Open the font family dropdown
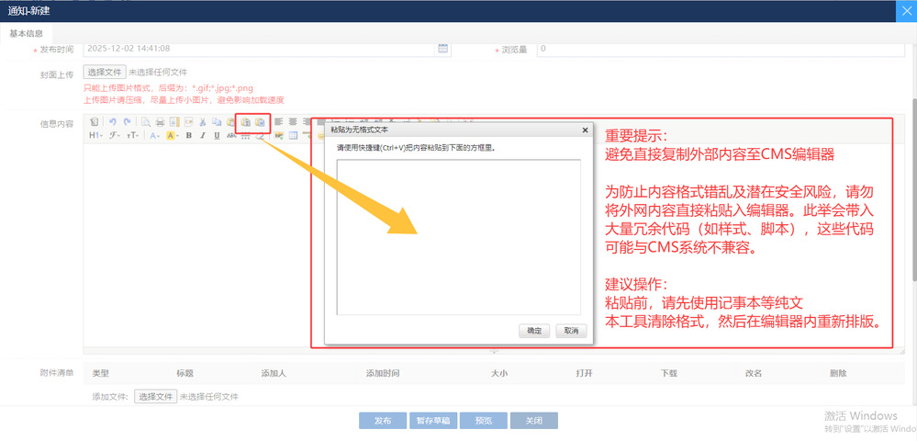 pyautogui.click(x=115, y=135)
